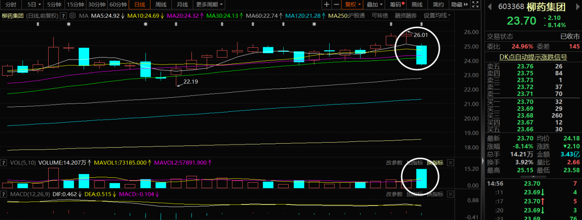Open the 更多周期 dropdown

coord(210,5)
